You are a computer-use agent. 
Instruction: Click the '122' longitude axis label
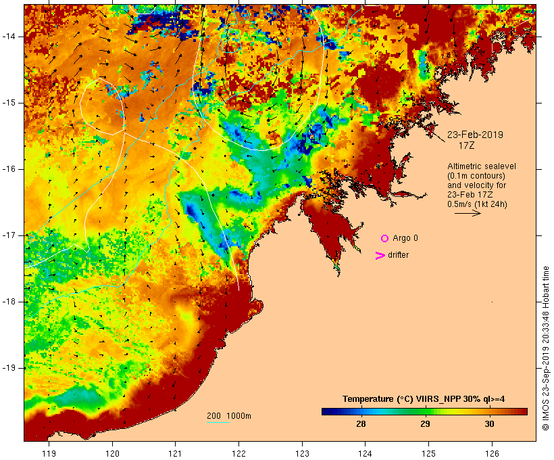point(239,454)
